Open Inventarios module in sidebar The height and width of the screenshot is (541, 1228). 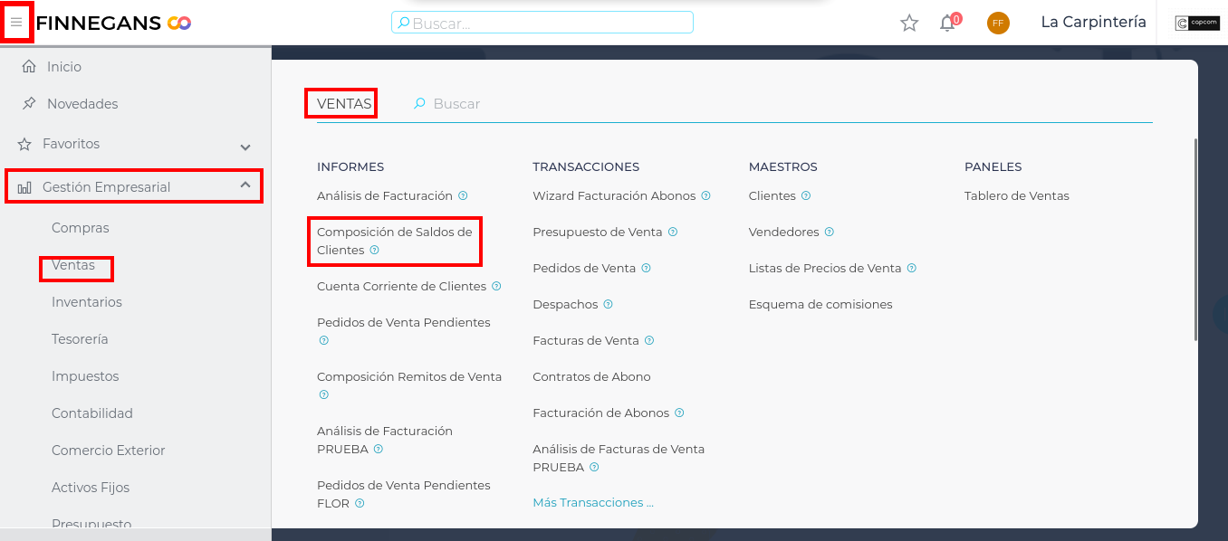tap(87, 302)
